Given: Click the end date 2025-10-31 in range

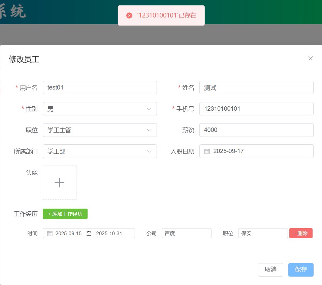Looking at the screenshot, I should 109,233.
